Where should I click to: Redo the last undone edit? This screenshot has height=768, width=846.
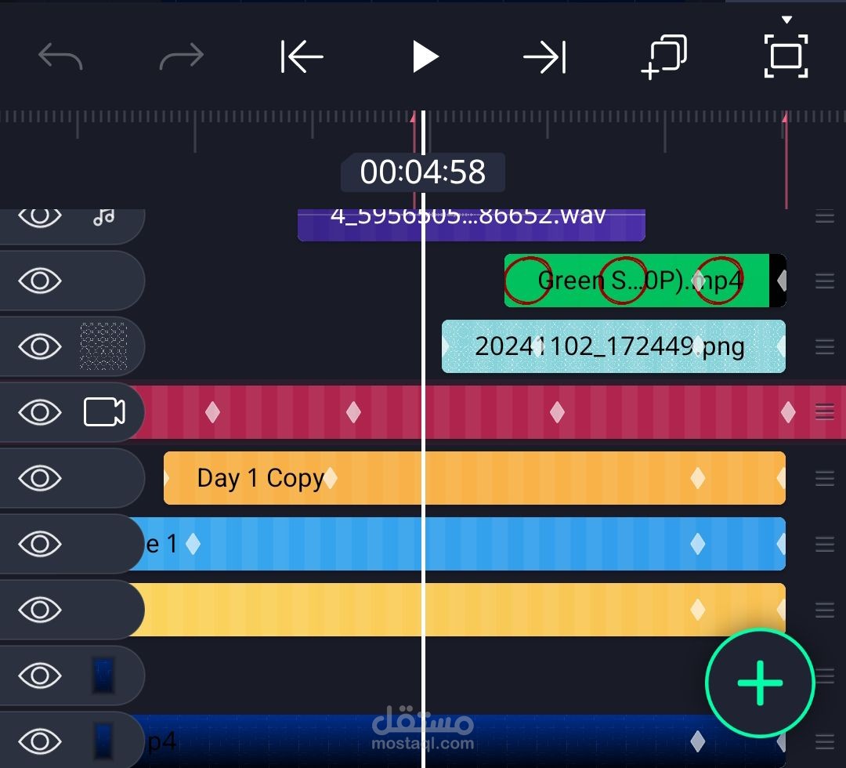(x=182, y=56)
